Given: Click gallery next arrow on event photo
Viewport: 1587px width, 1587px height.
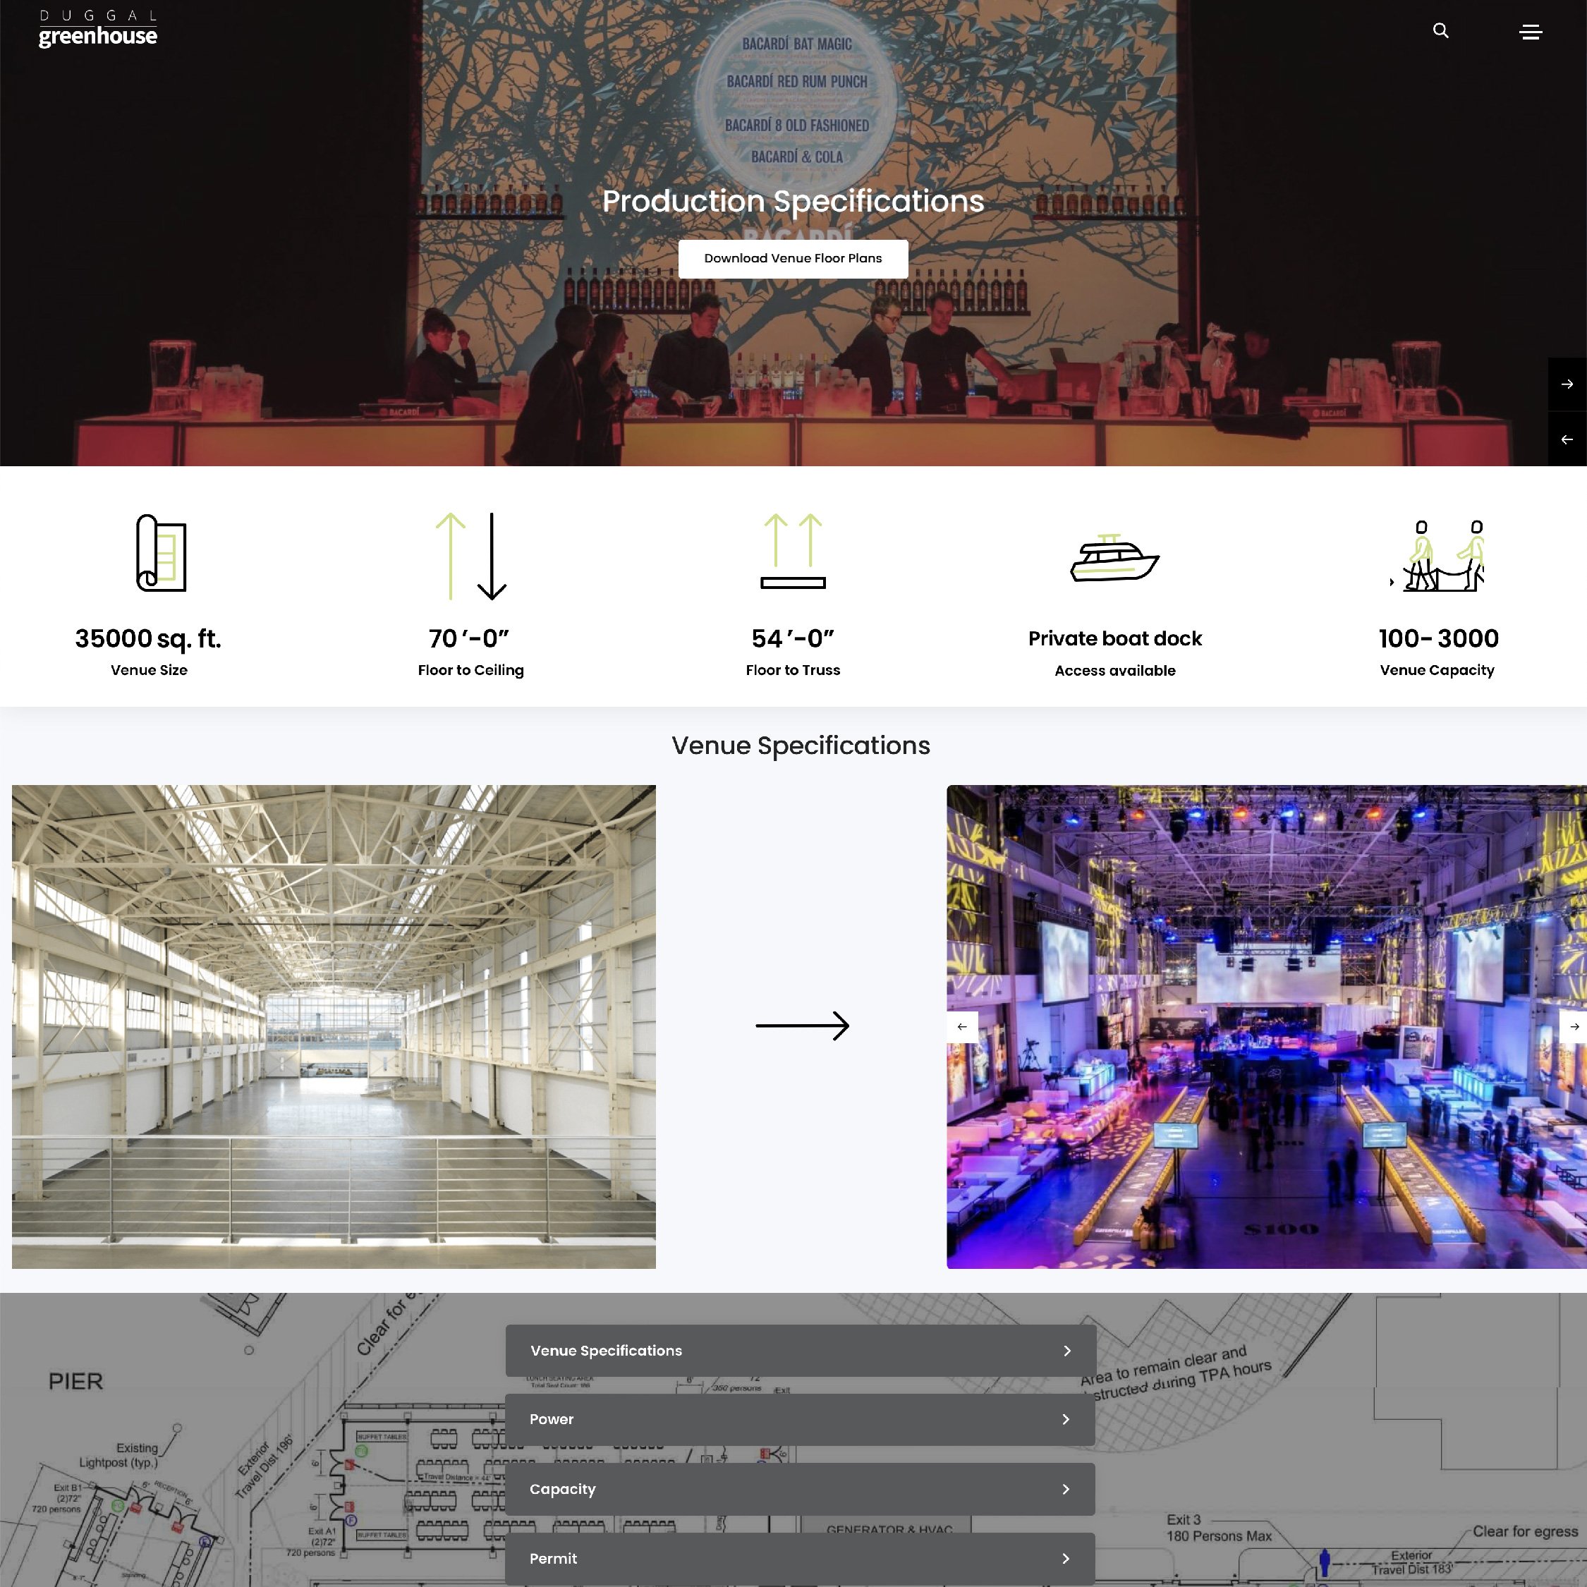Looking at the screenshot, I should tap(1574, 1027).
